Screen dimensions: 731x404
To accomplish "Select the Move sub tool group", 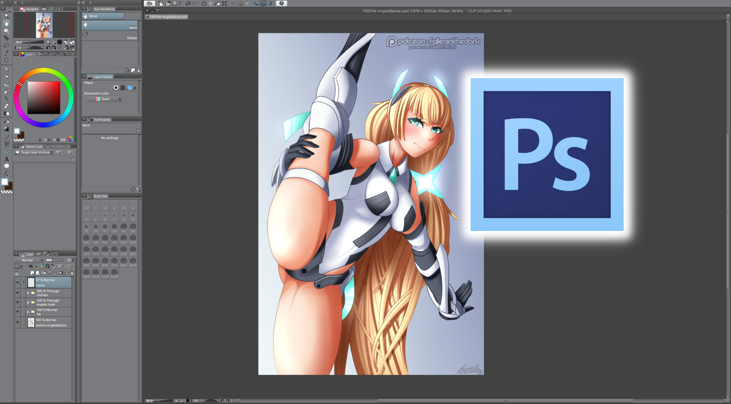I will coord(103,16).
